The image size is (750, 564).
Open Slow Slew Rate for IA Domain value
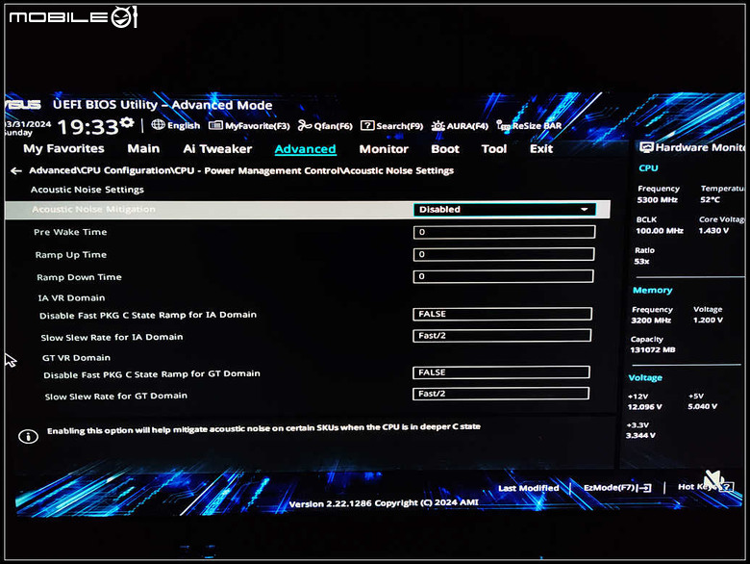[502, 336]
